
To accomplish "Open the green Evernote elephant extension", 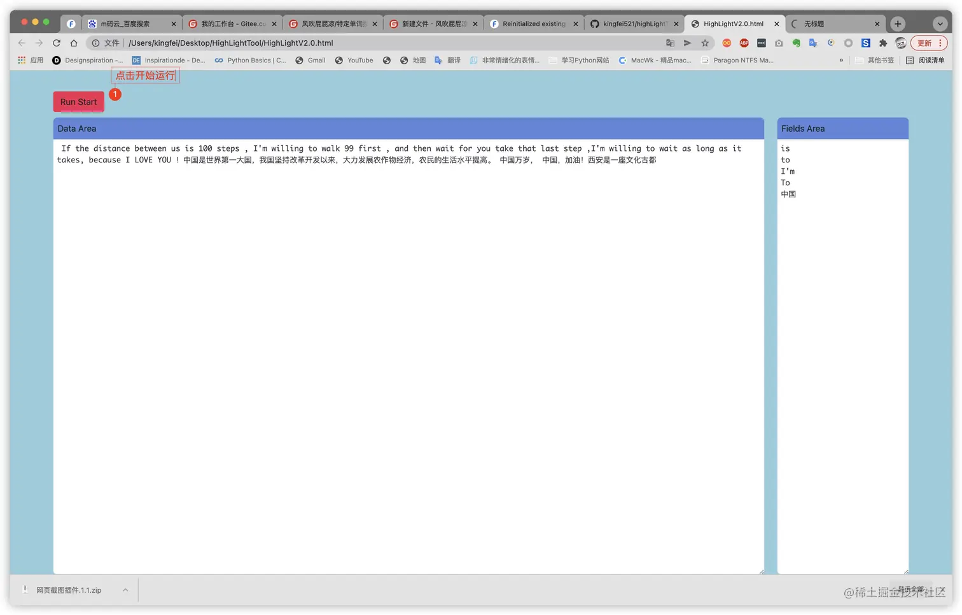I will (796, 43).
